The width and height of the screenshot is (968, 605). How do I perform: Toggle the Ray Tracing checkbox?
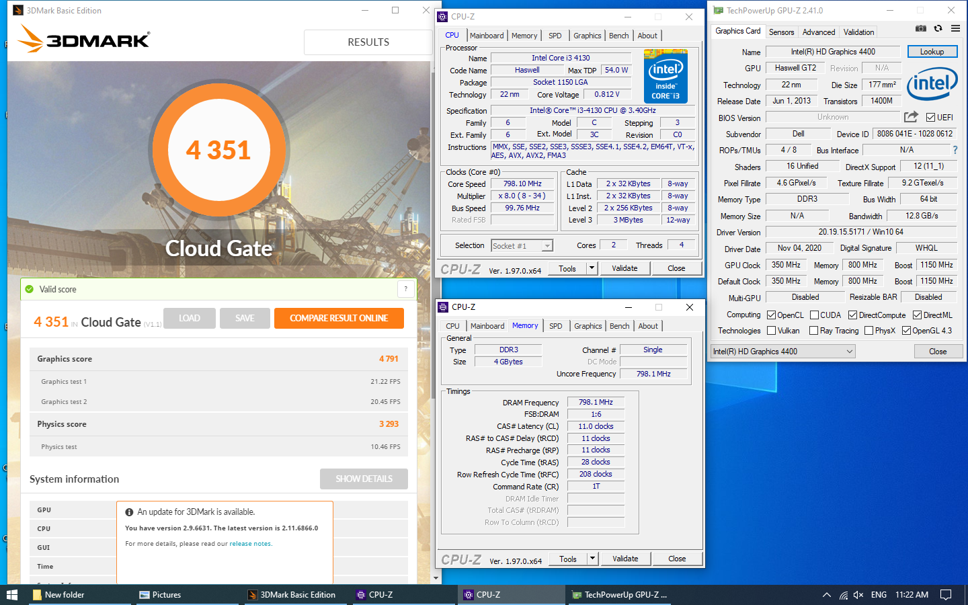pos(813,330)
